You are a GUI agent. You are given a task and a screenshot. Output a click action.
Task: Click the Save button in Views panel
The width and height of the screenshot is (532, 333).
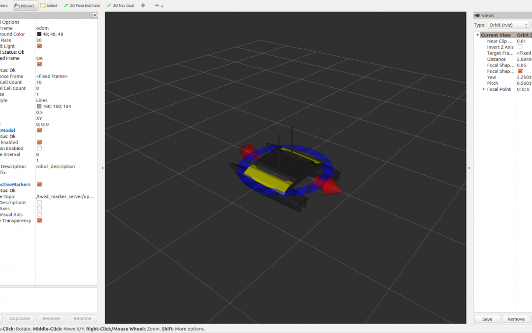click(x=487, y=319)
